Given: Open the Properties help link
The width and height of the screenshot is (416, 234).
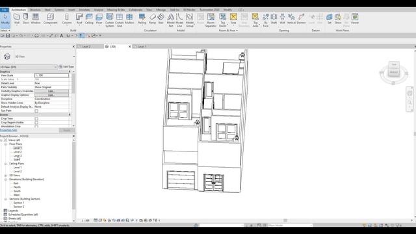Looking at the screenshot, I should (8, 130).
